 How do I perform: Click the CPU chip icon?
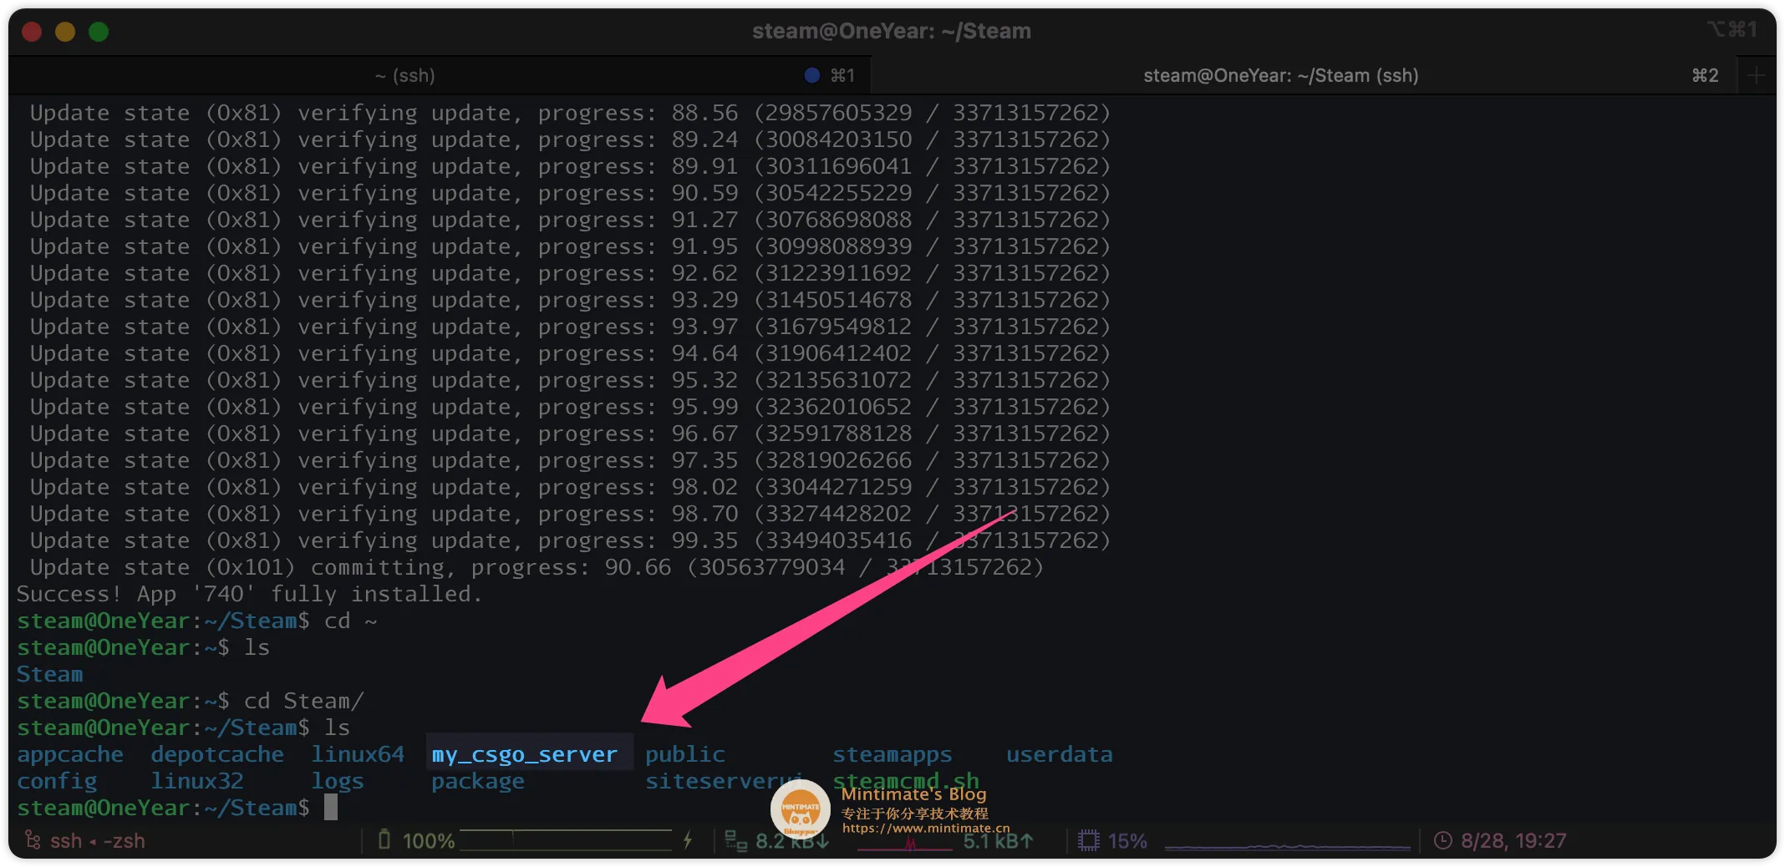point(1088,840)
